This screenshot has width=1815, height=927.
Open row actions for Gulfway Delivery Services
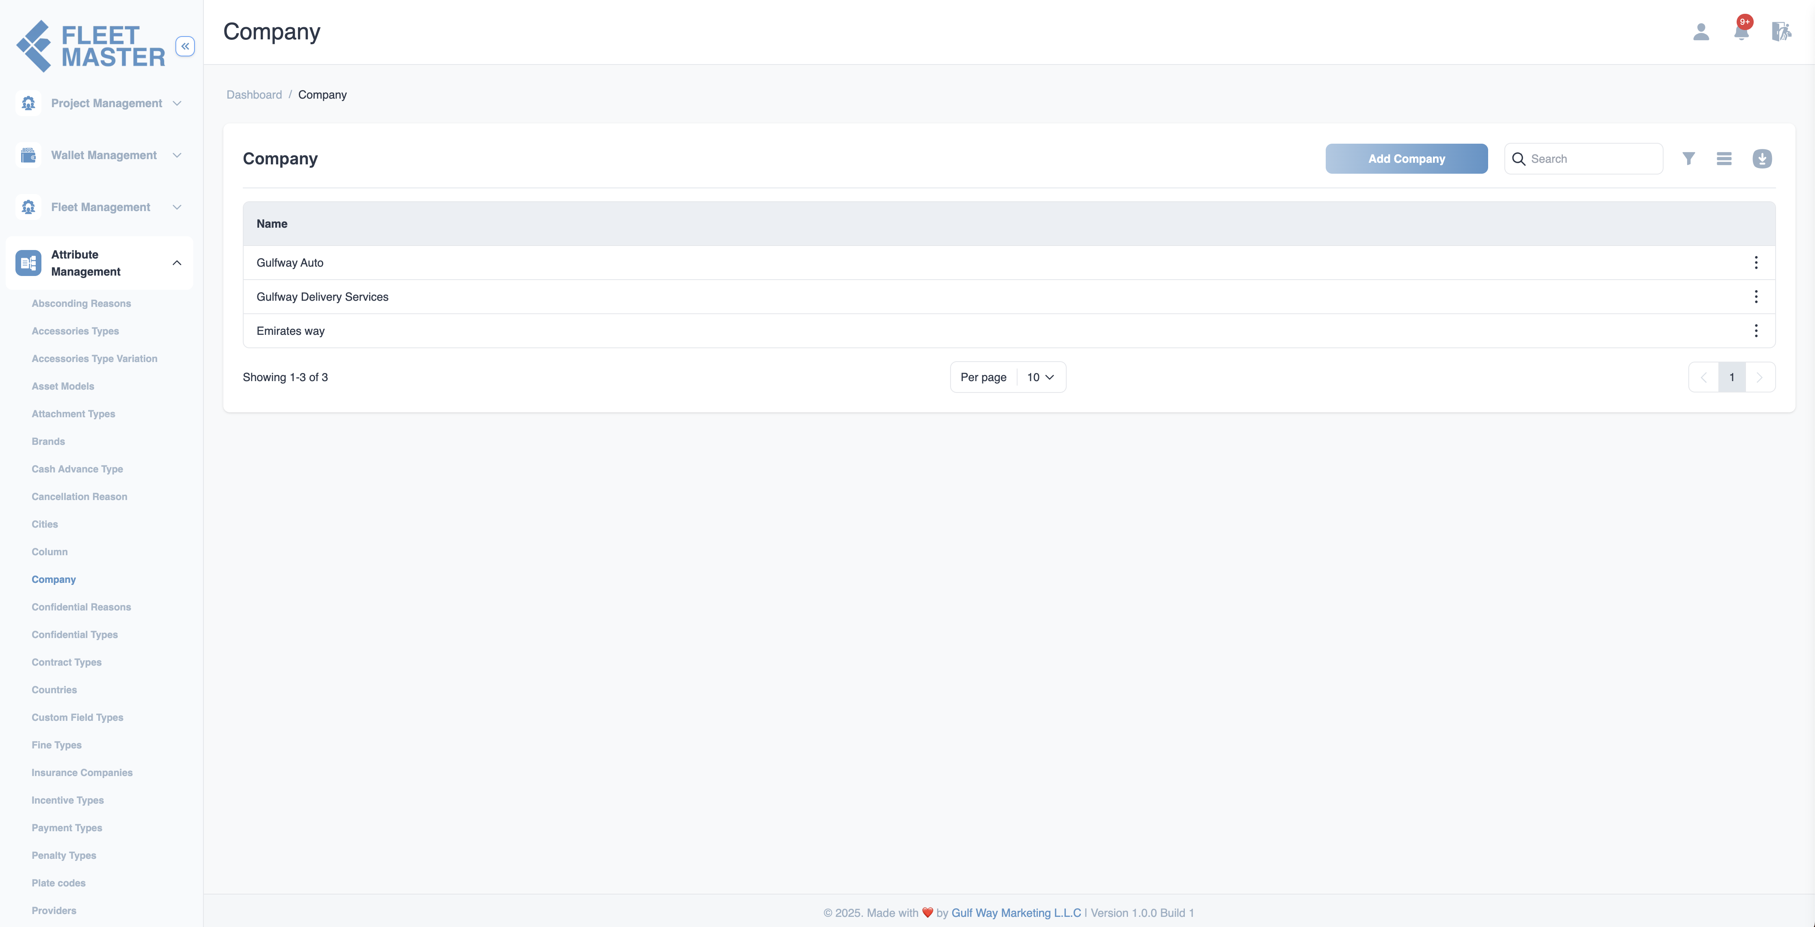(x=1756, y=297)
